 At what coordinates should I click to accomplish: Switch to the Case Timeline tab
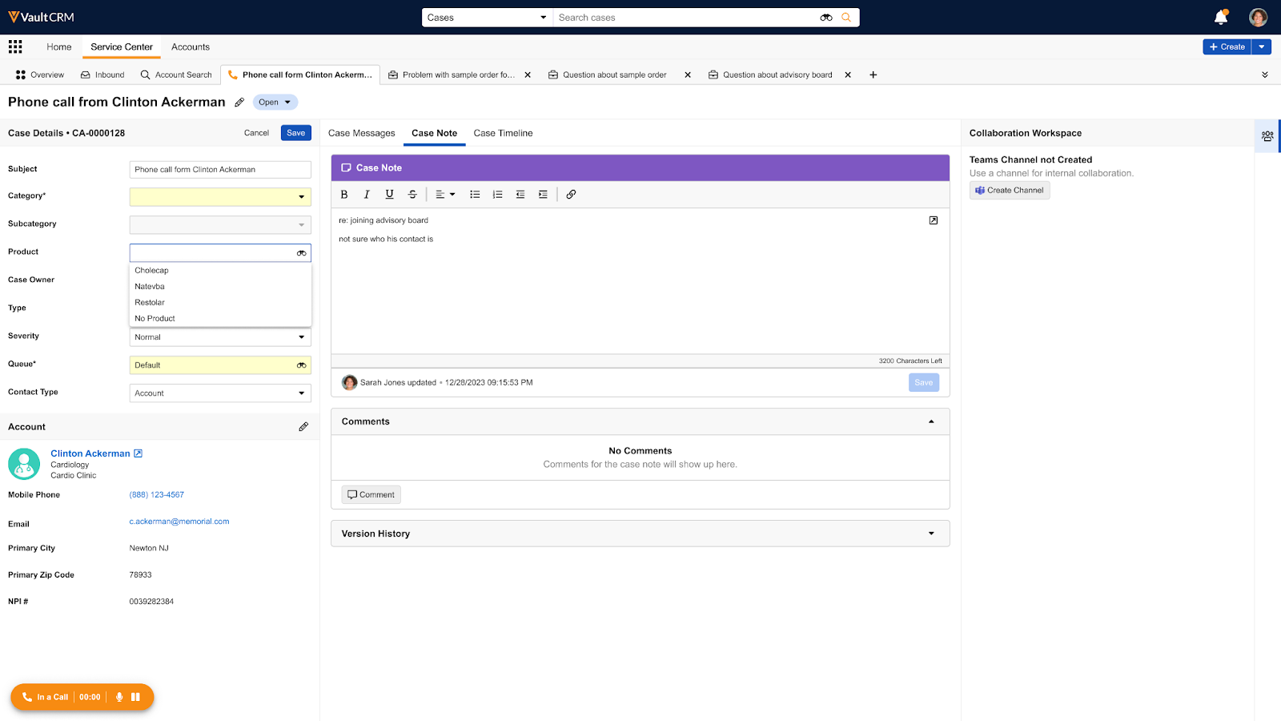click(503, 133)
